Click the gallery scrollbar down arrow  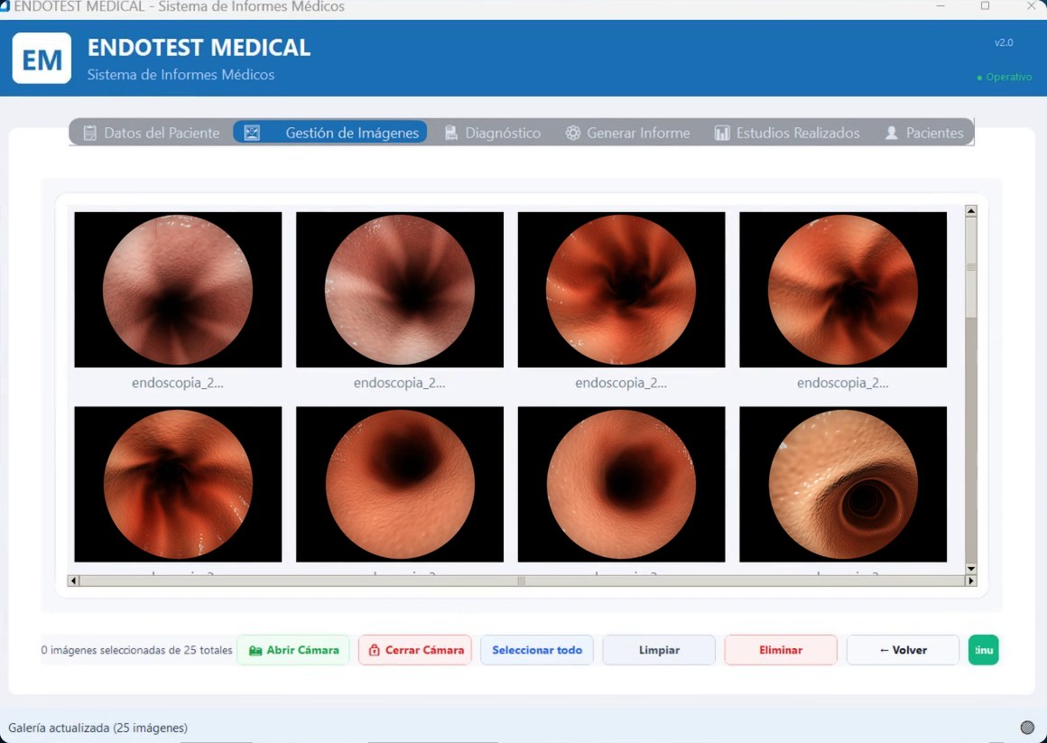click(971, 570)
